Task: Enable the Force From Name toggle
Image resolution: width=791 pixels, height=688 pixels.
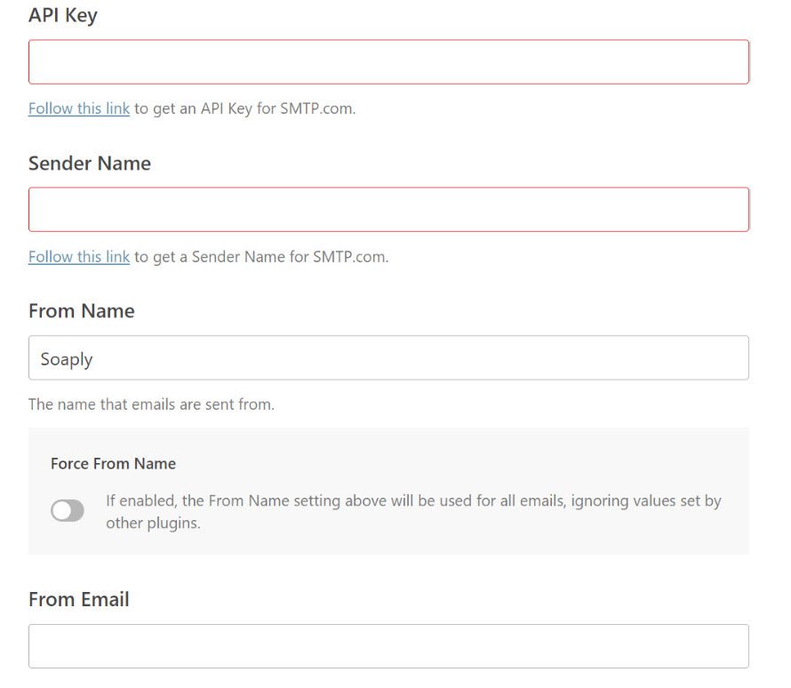Action: click(x=68, y=510)
